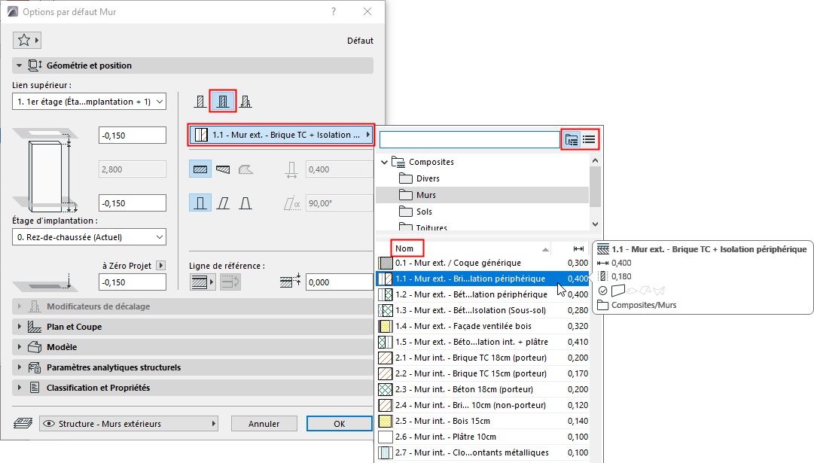
Task: Select 2.3 - Mur int. Béton 18cm
Action: [483, 389]
